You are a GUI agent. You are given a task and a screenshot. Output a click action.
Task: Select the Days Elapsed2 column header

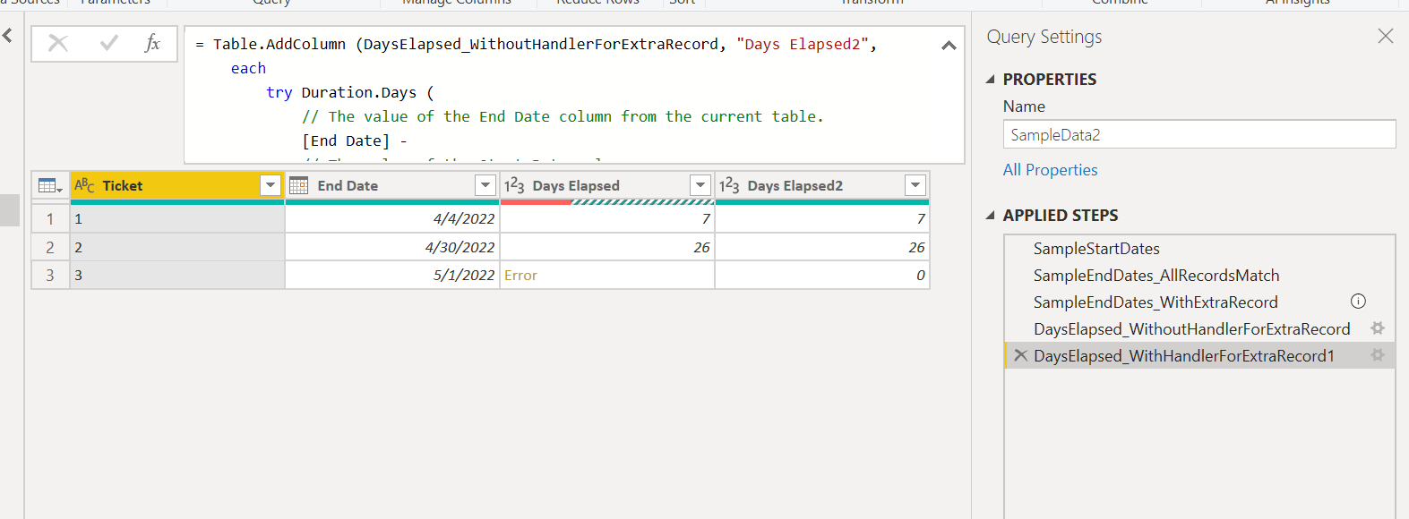[822, 185]
